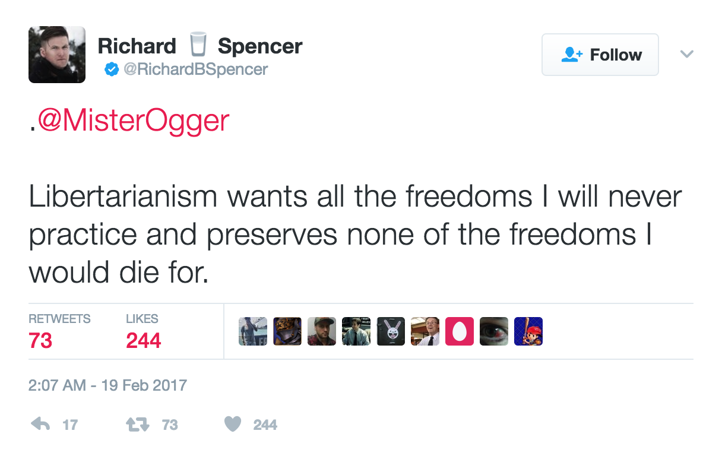Click the first liker avatar thumbnail
Image resolution: width=722 pixels, height=456 pixels.
[x=253, y=331]
